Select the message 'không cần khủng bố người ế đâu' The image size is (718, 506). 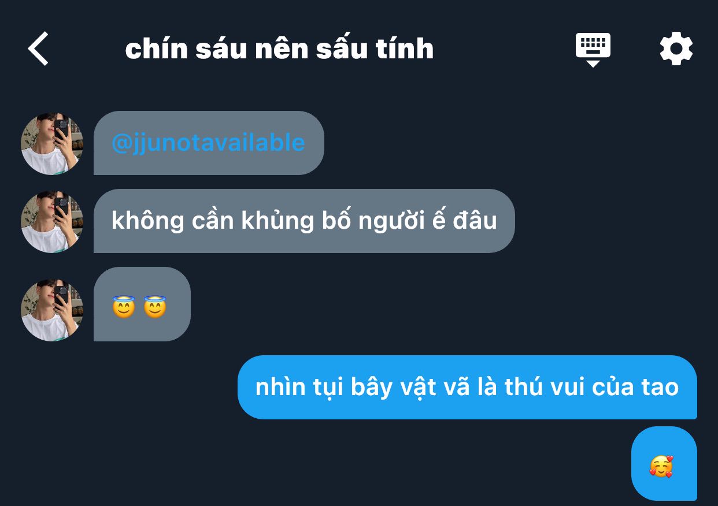[304, 221]
